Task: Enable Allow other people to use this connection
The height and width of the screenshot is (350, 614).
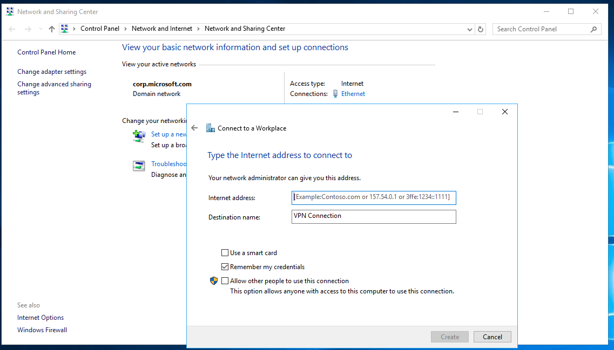Action: (x=225, y=281)
